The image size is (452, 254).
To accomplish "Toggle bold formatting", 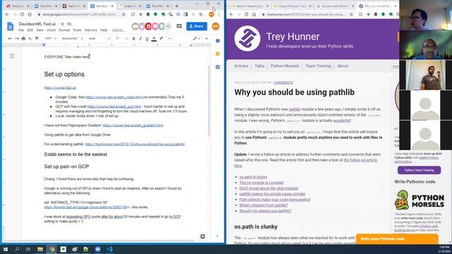I will (133, 39).
